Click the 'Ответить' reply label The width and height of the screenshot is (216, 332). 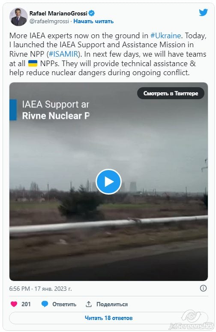[x=64, y=304]
